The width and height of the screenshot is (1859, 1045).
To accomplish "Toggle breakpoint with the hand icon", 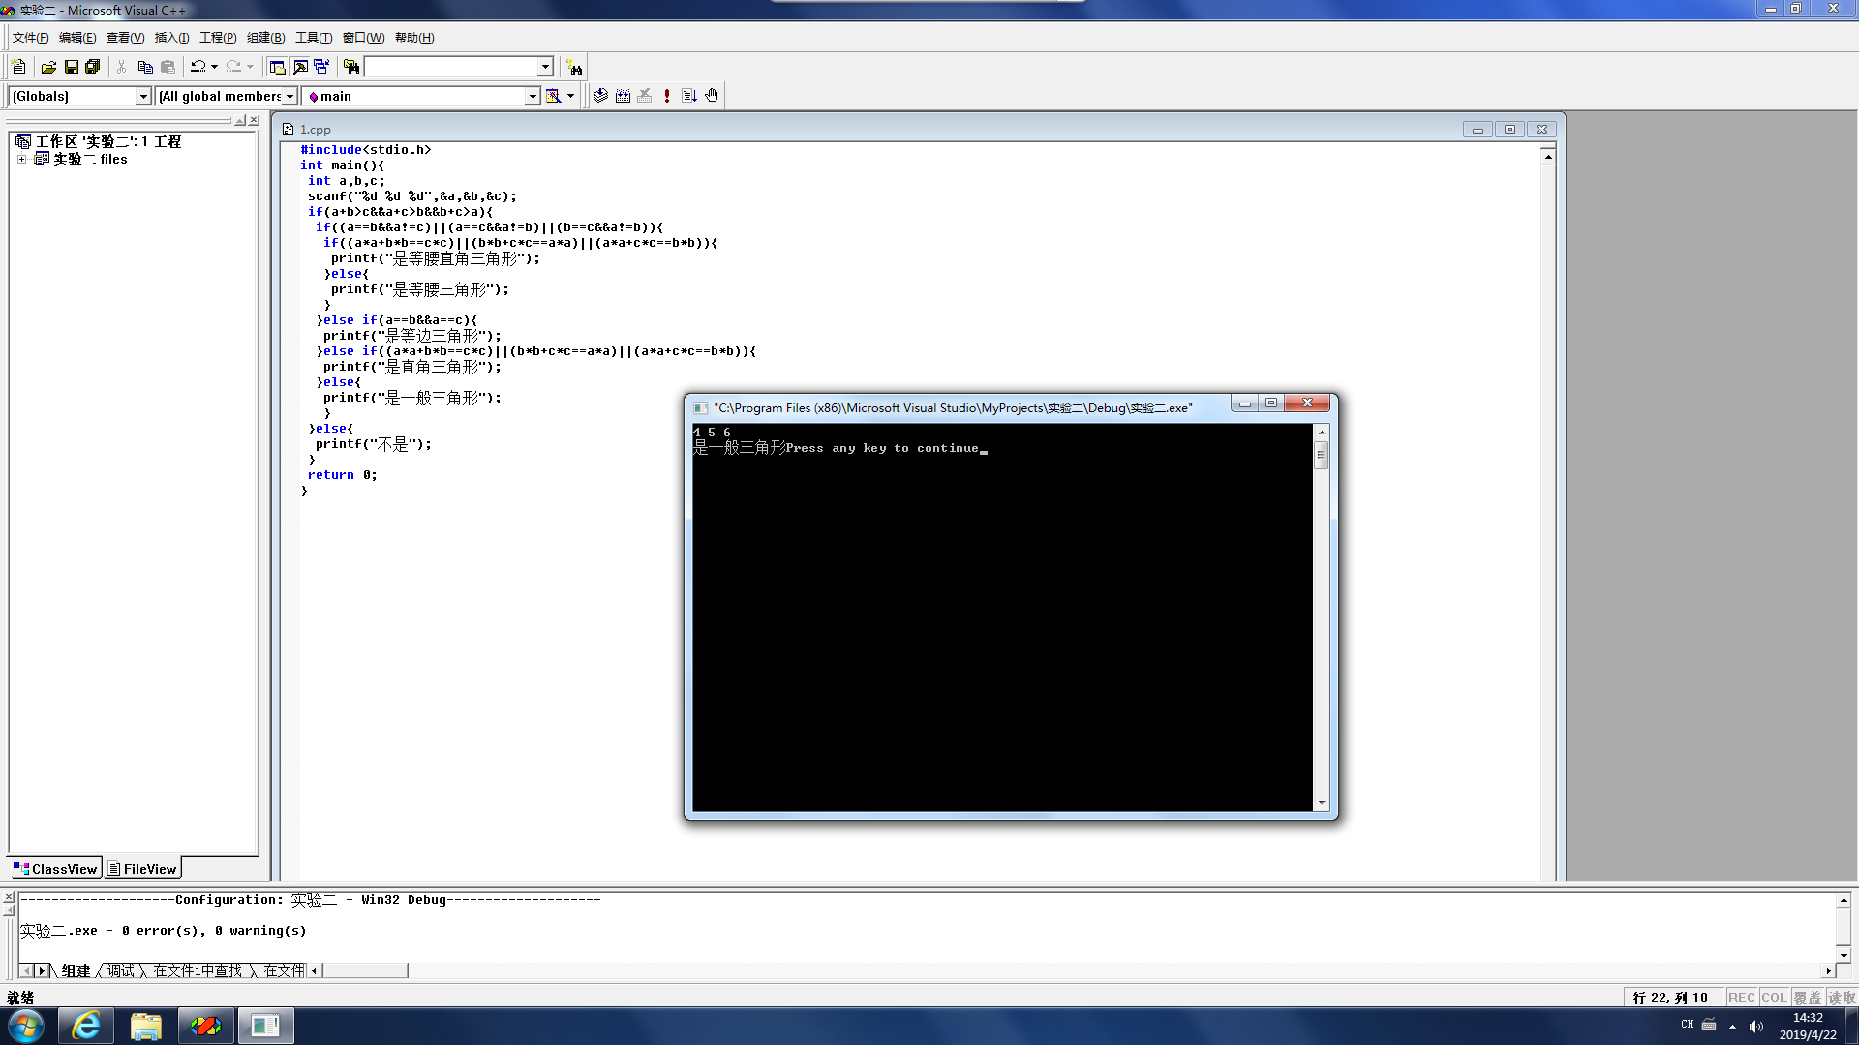I will [712, 96].
